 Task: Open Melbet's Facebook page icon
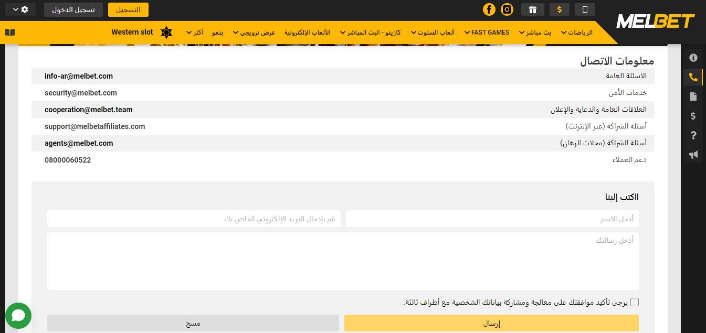tap(489, 9)
